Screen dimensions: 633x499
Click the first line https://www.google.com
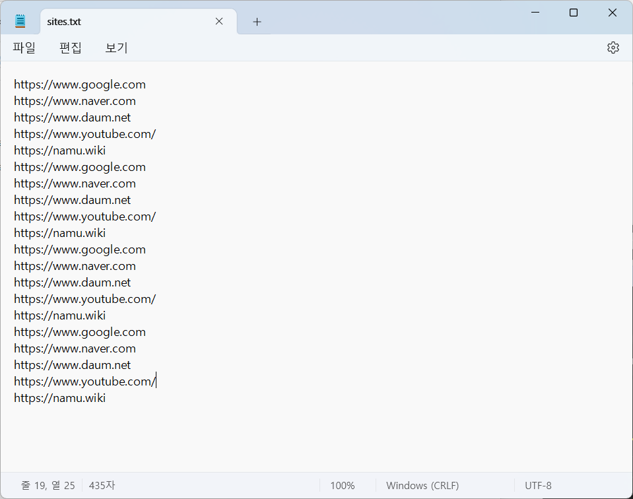coord(80,84)
